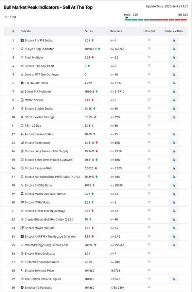
Task: Click the 52.312 current value
Action: pyautogui.click(x=89, y=126)
